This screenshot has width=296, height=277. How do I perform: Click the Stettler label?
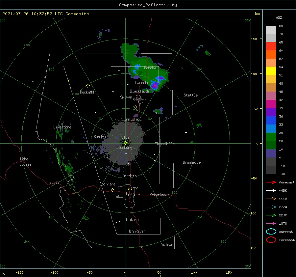tap(192, 95)
